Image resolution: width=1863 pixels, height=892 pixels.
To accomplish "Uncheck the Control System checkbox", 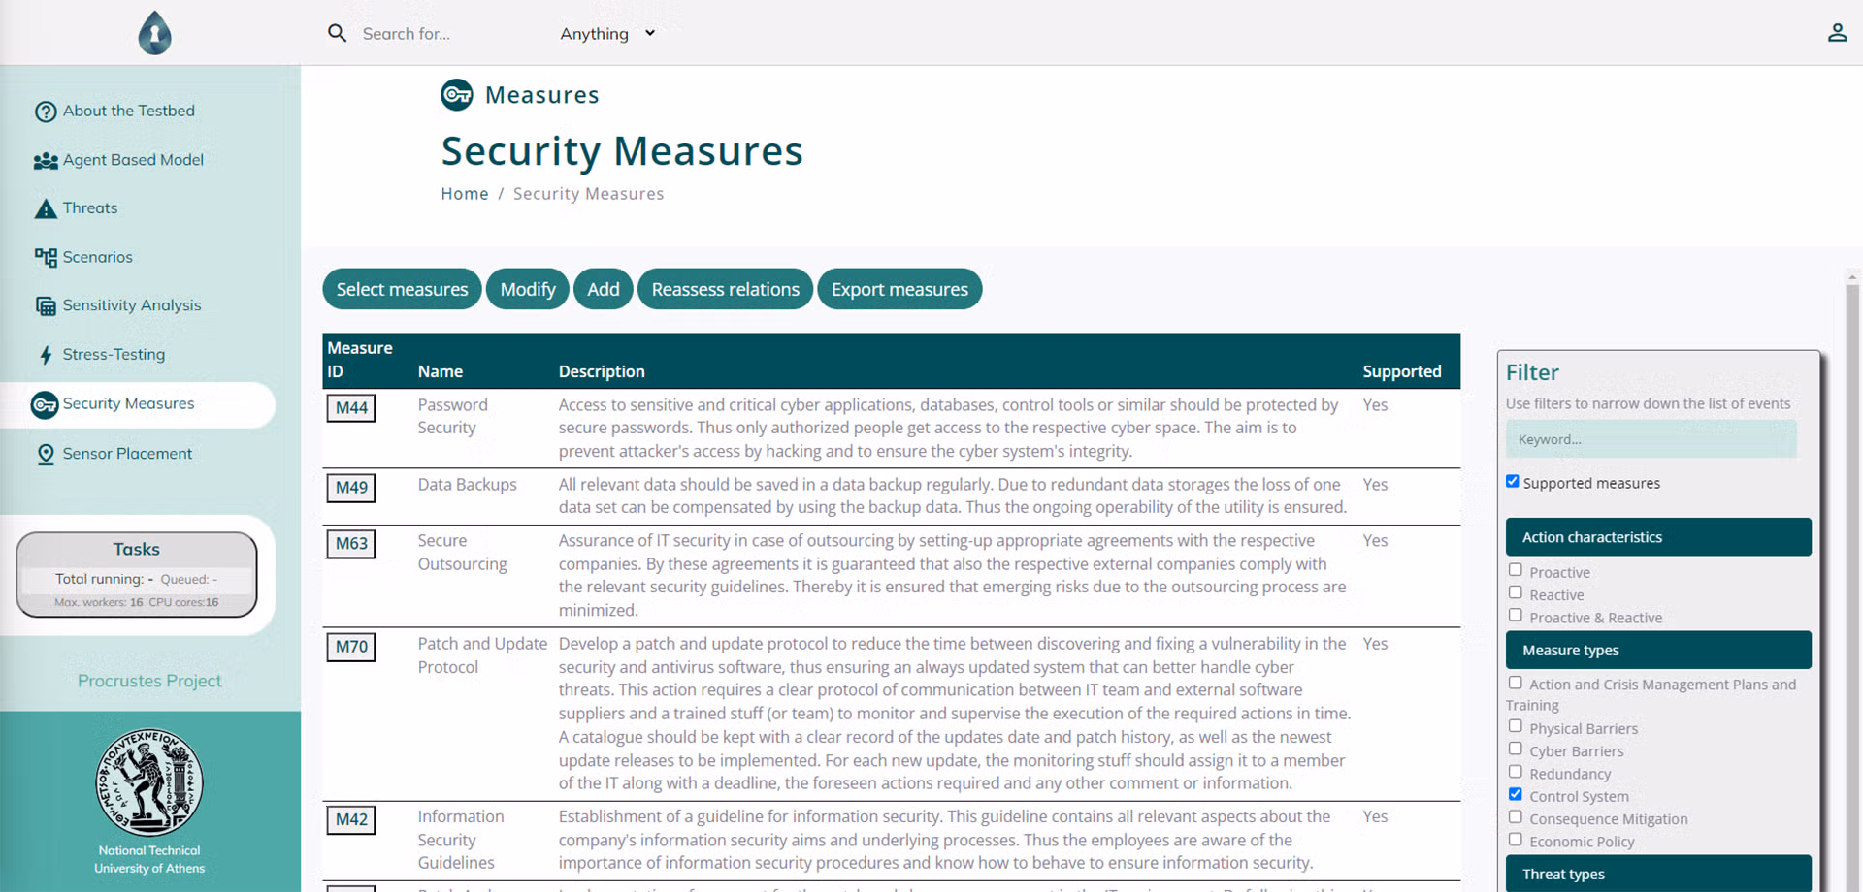I will pyautogui.click(x=1515, y=794).
